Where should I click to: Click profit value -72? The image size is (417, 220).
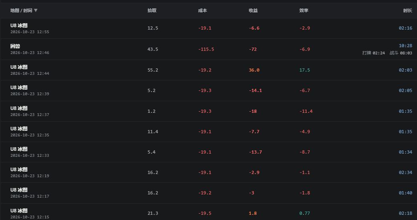pyautogui.click(x=253, y=49)
